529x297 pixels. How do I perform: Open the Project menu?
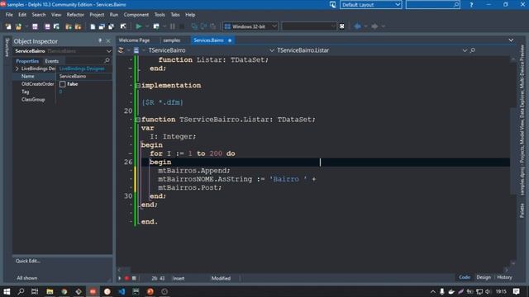[97, 15]
